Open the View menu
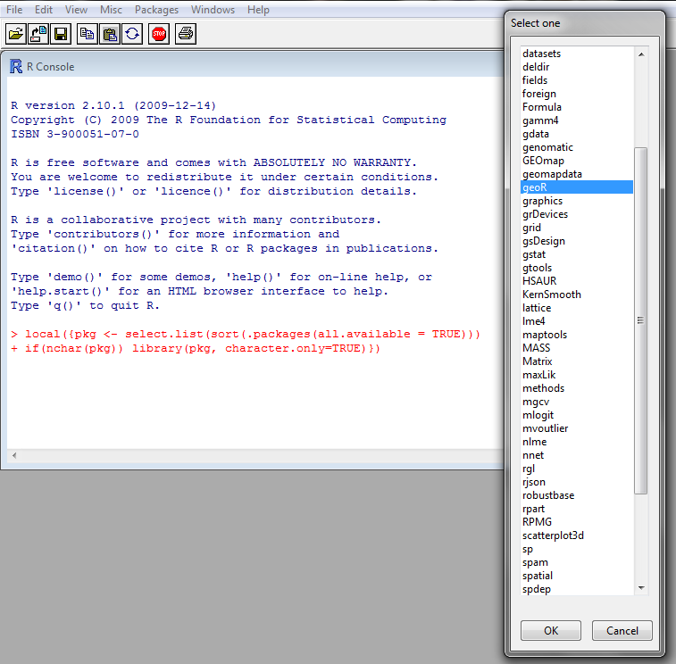This screenshot has height=664, width=676. click(x=76, y=10)
